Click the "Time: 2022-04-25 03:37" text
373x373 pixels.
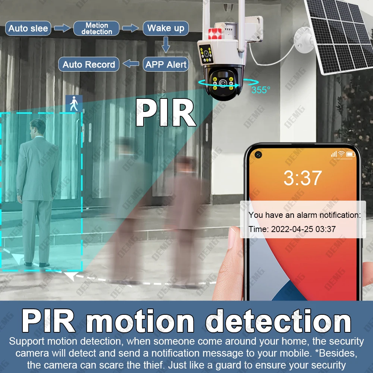point(292,229)
